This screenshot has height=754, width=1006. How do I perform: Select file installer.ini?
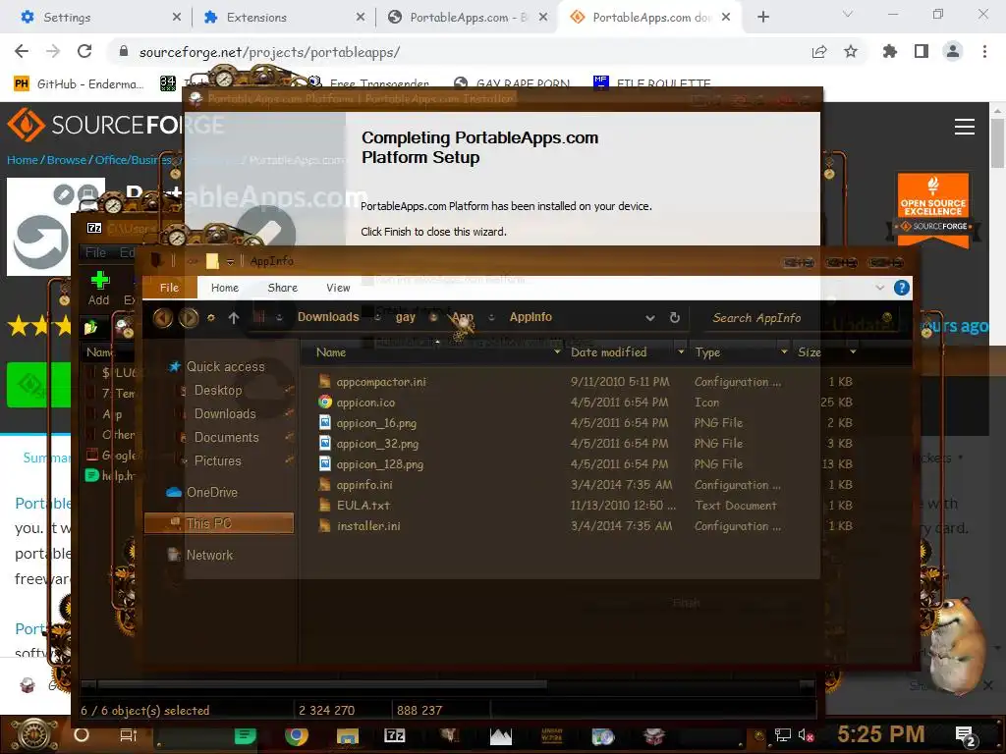click(368, 526)
